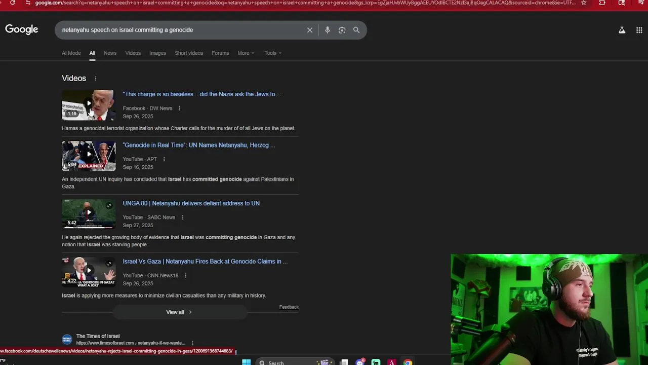The image size is (648, 365).
Task: Open Windows Start menu
Action: [x=247, y=362]
